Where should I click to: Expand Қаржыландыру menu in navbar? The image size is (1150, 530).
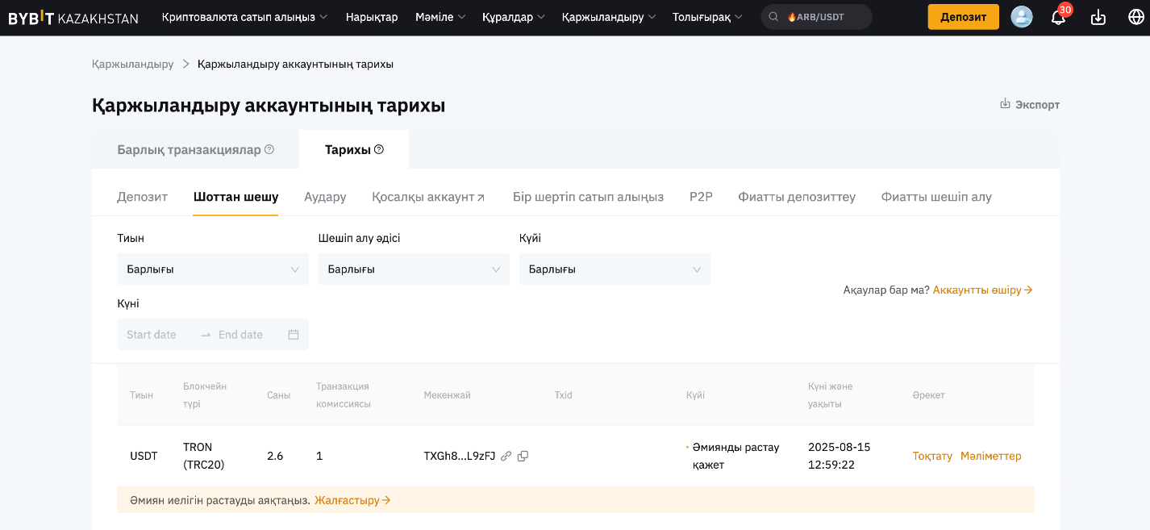(x=608, y=17)
